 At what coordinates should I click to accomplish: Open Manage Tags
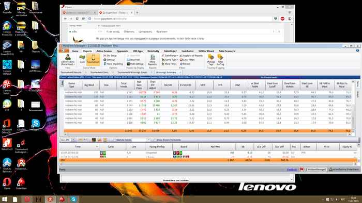210,60
